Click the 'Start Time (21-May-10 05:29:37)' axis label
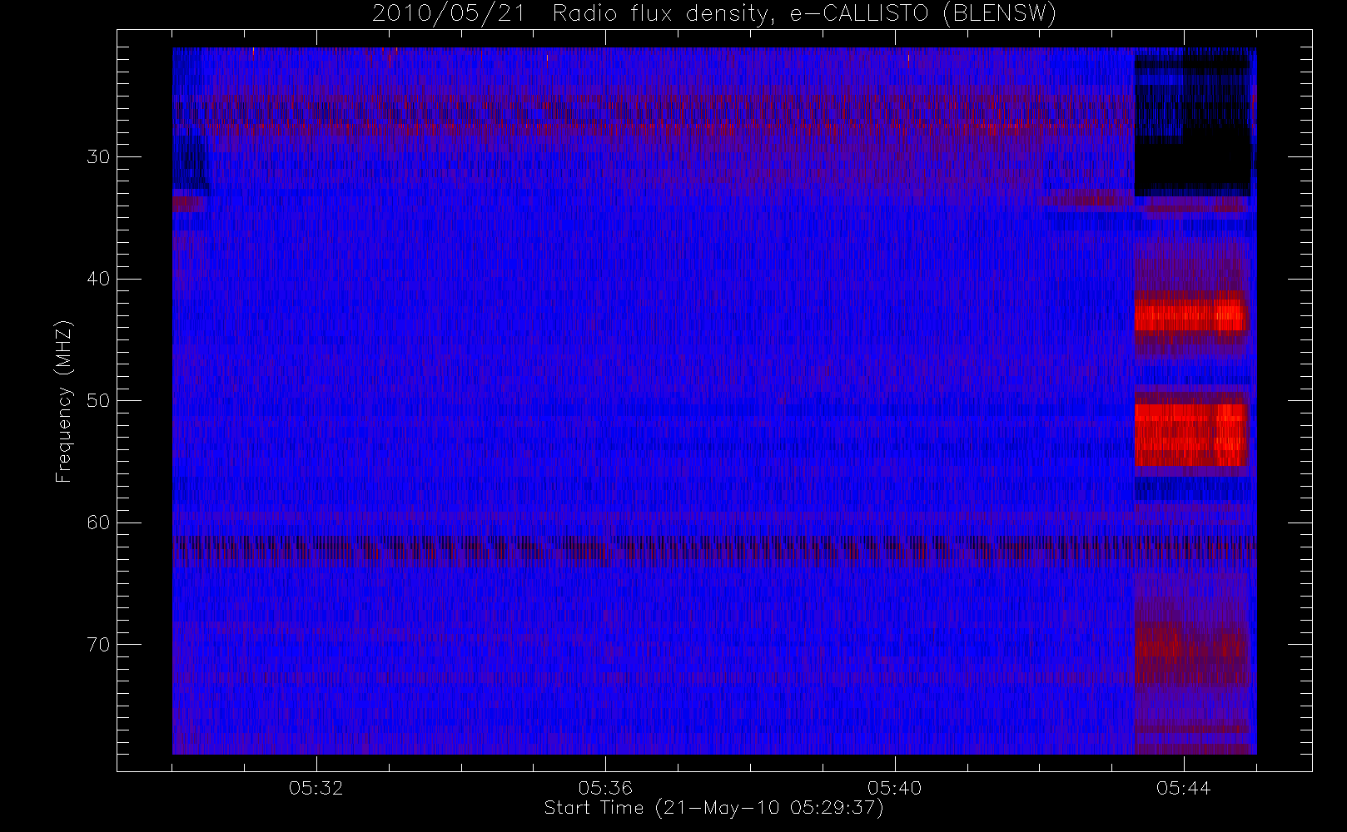The width and height of the screenshot is (1347, 832). 713,808
